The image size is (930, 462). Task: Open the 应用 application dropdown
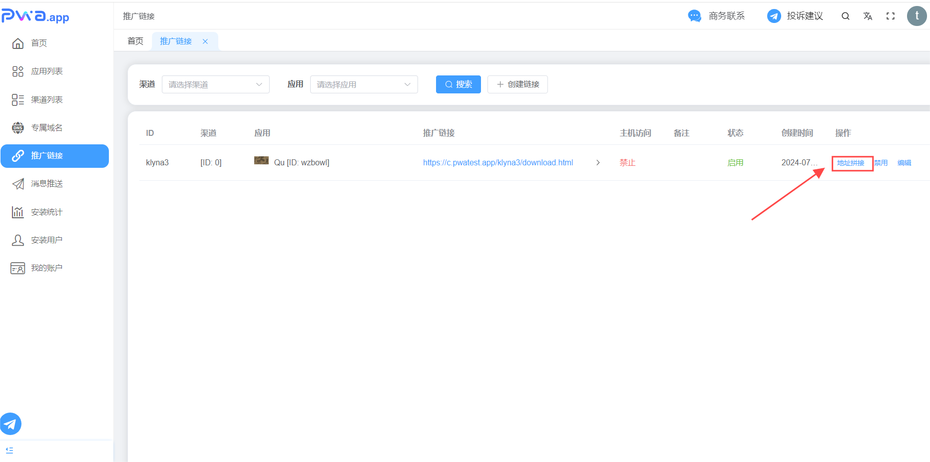click(x=364, y=84)
